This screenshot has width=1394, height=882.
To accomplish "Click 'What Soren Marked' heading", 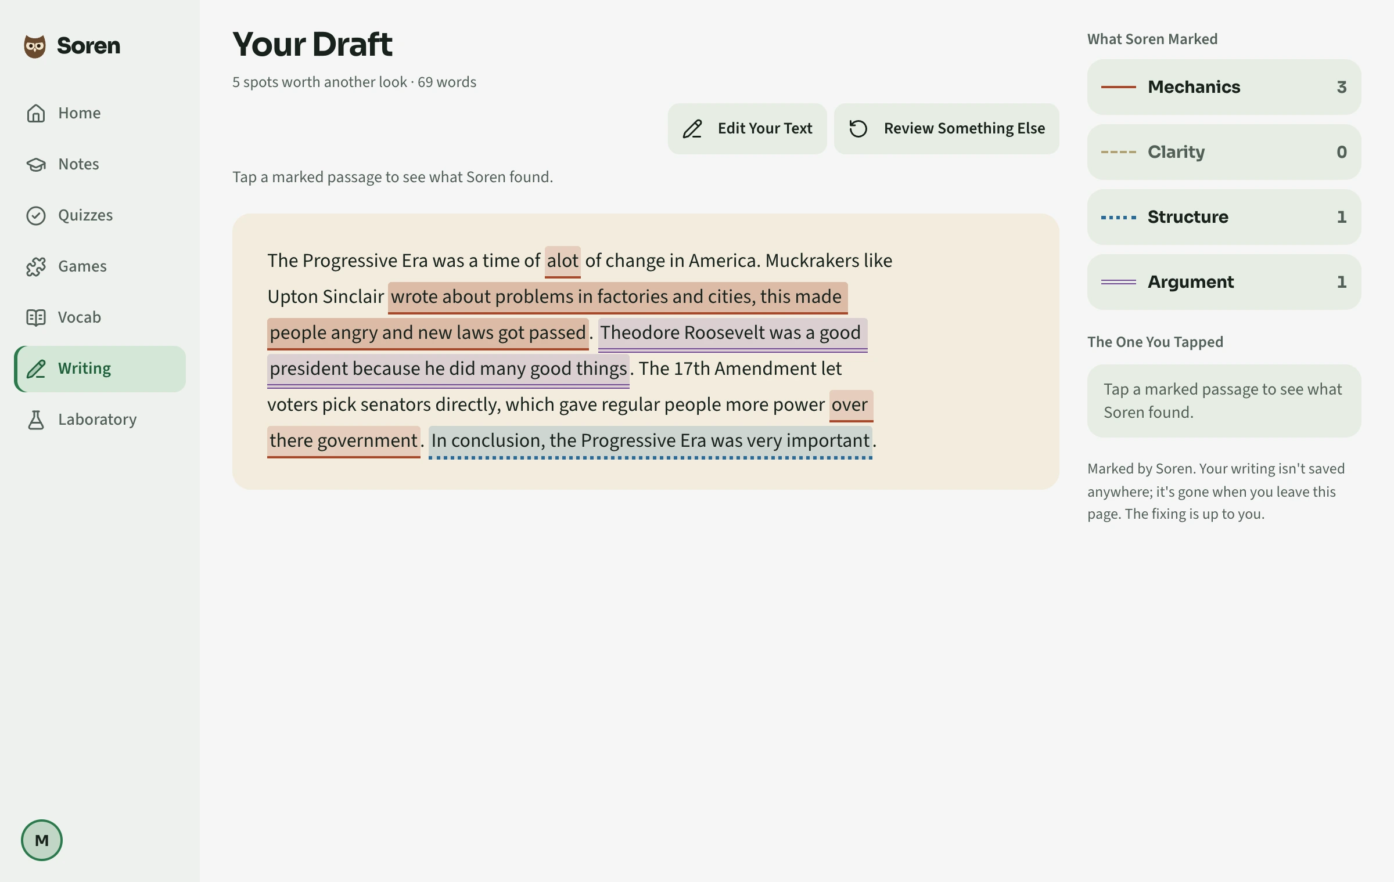I will coord(1152,39).
